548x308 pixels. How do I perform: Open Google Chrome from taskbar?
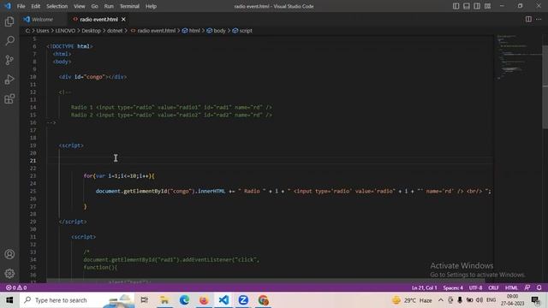tap(263, 300)
